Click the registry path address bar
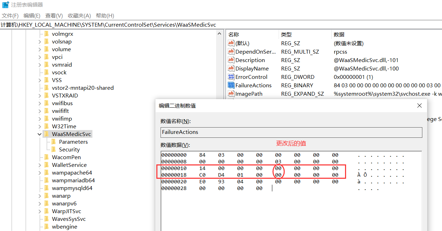 pyautogui.click(x=221, y=25)
